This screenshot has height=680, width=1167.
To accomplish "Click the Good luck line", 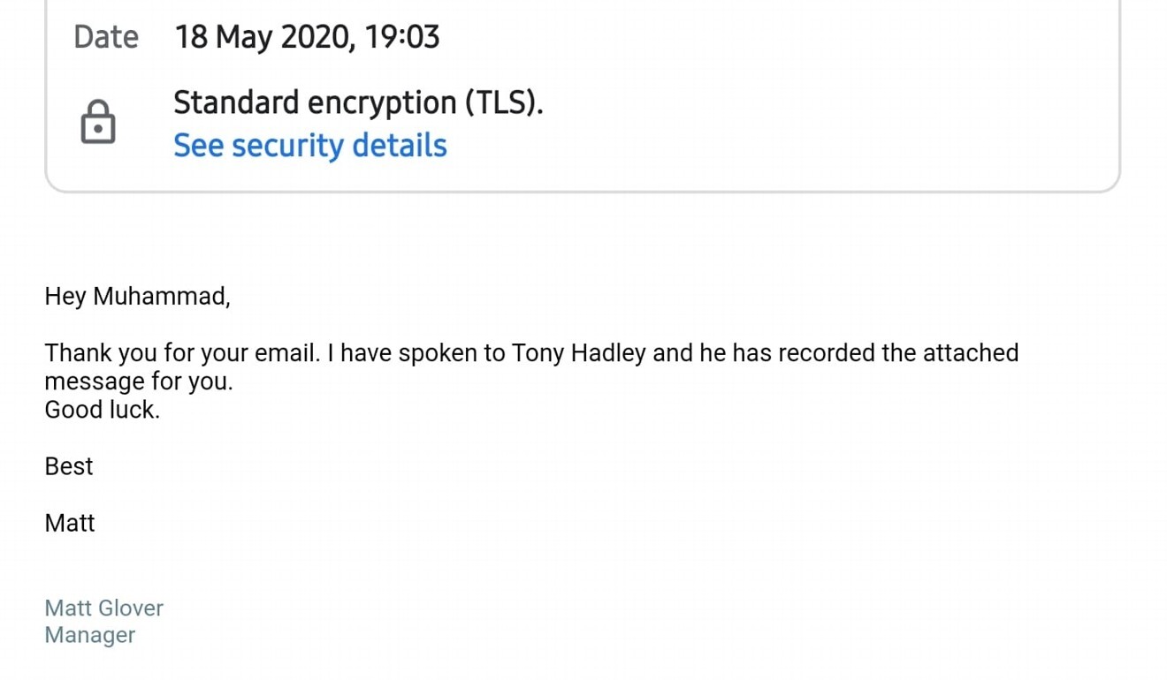I will [x=103, y=410].
